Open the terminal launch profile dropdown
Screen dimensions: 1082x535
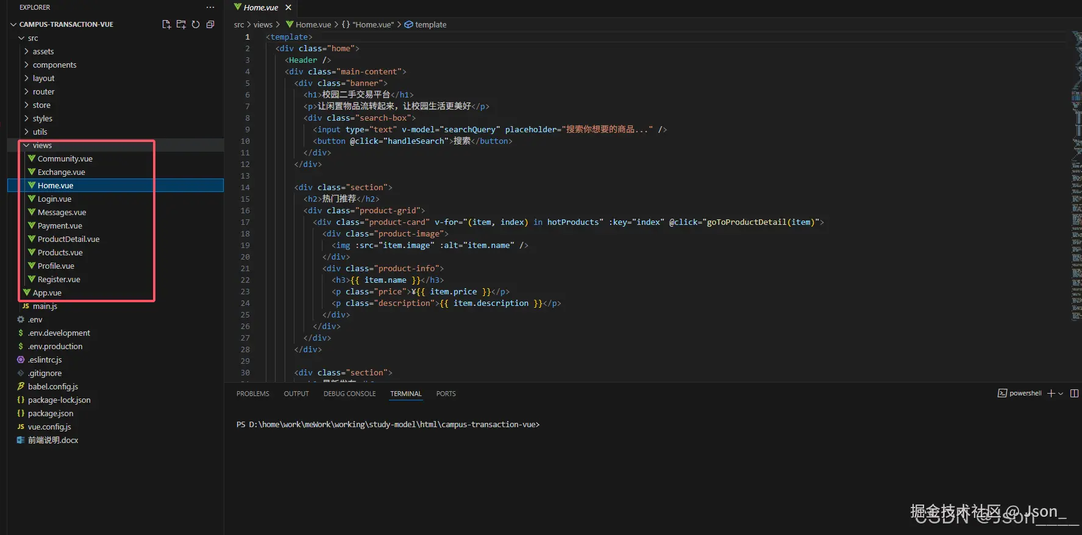pos(1061,394)
